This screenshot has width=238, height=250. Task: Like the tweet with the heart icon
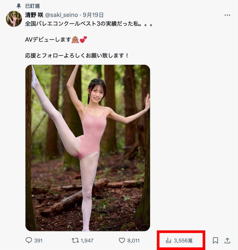(122, 240)
